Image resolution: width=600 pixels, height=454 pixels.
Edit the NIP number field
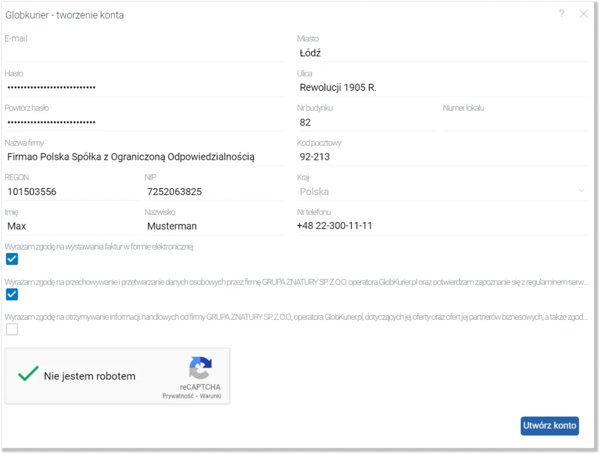pyautogui.click(x=214, y=192)
